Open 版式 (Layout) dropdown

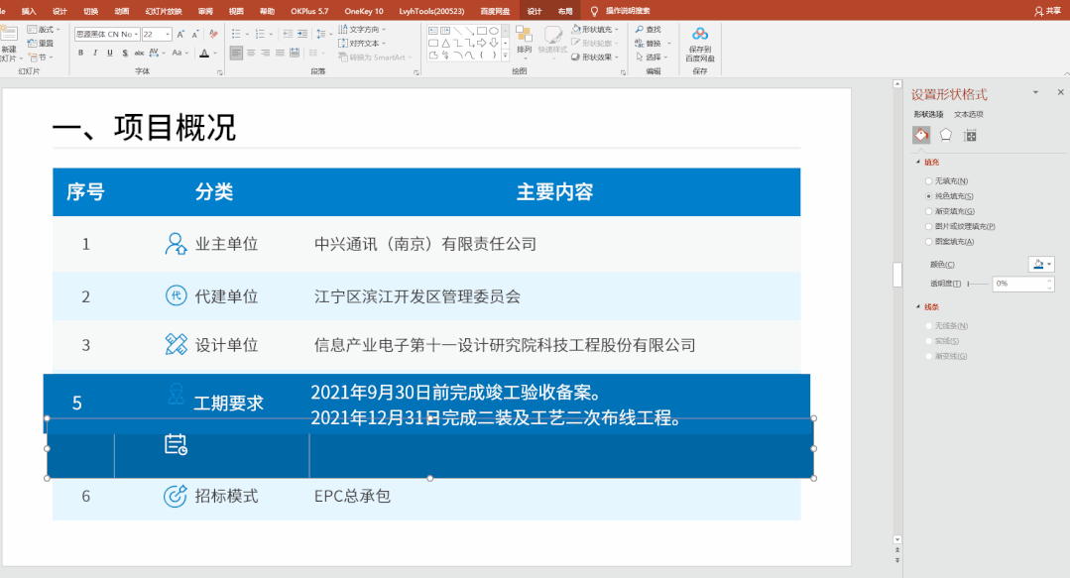coord(44,30)
